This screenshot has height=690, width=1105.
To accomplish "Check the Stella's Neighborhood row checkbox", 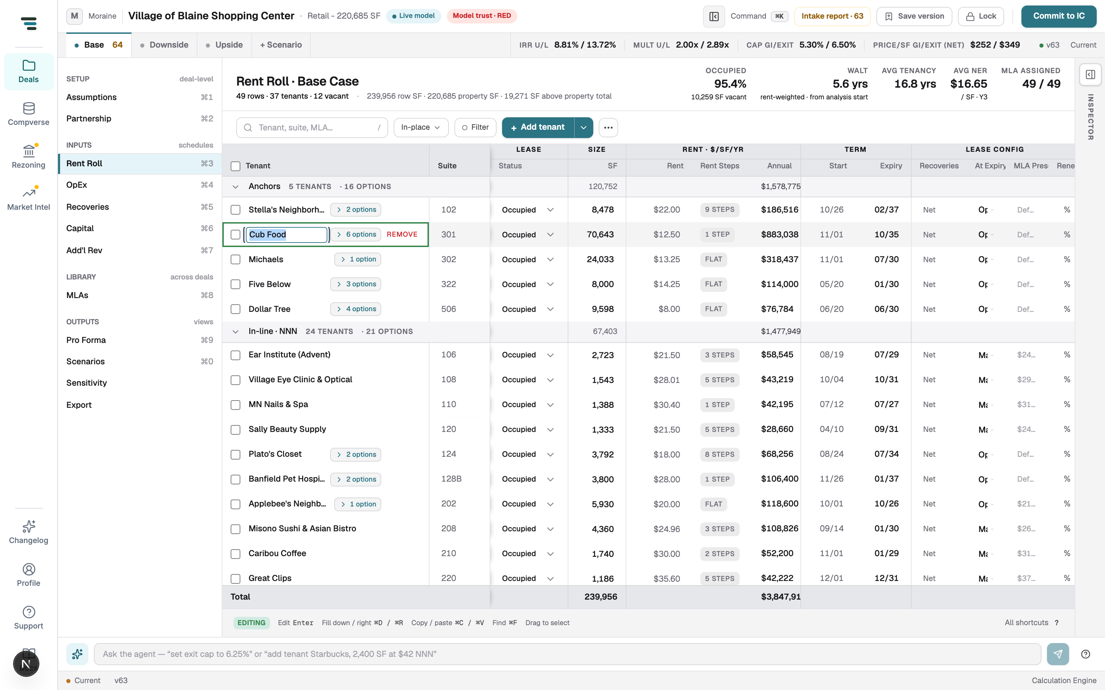I will 235,210.
